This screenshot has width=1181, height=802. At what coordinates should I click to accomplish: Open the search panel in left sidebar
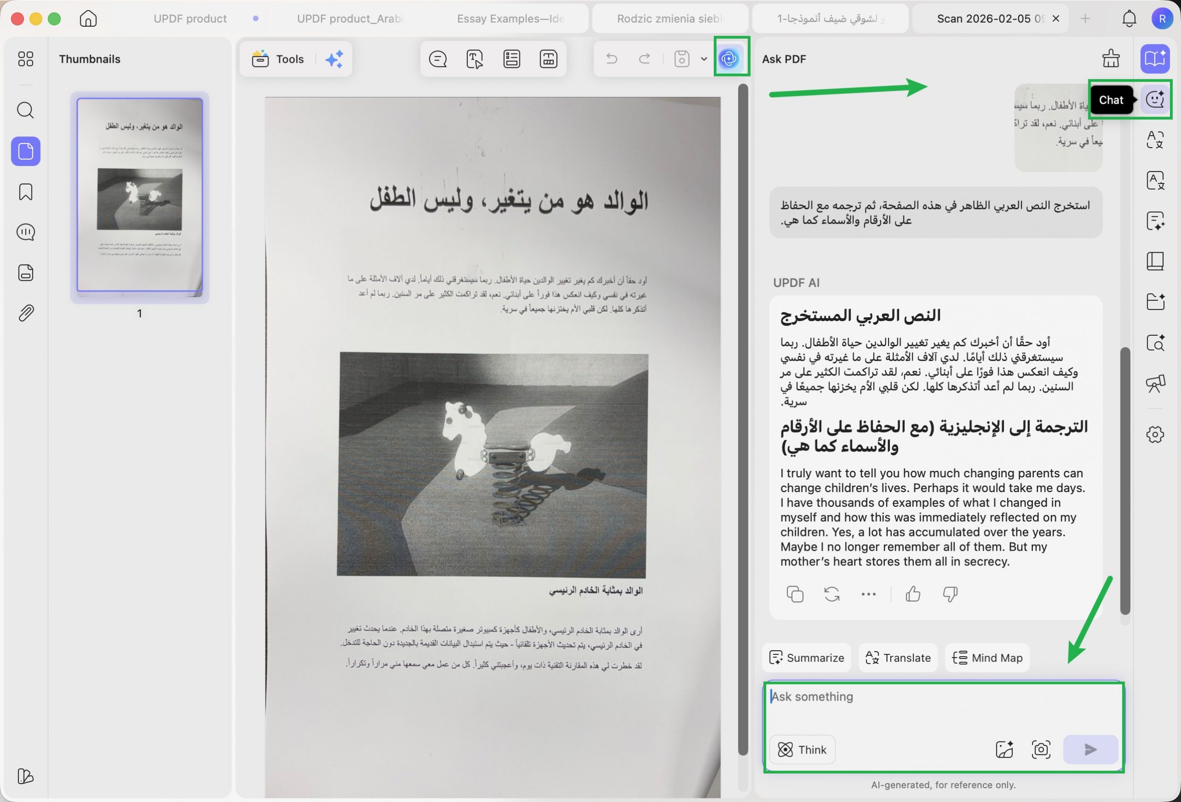tap(25, 110)
